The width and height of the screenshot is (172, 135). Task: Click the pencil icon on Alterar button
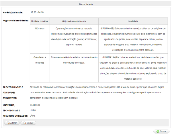[x=8, y=123]
